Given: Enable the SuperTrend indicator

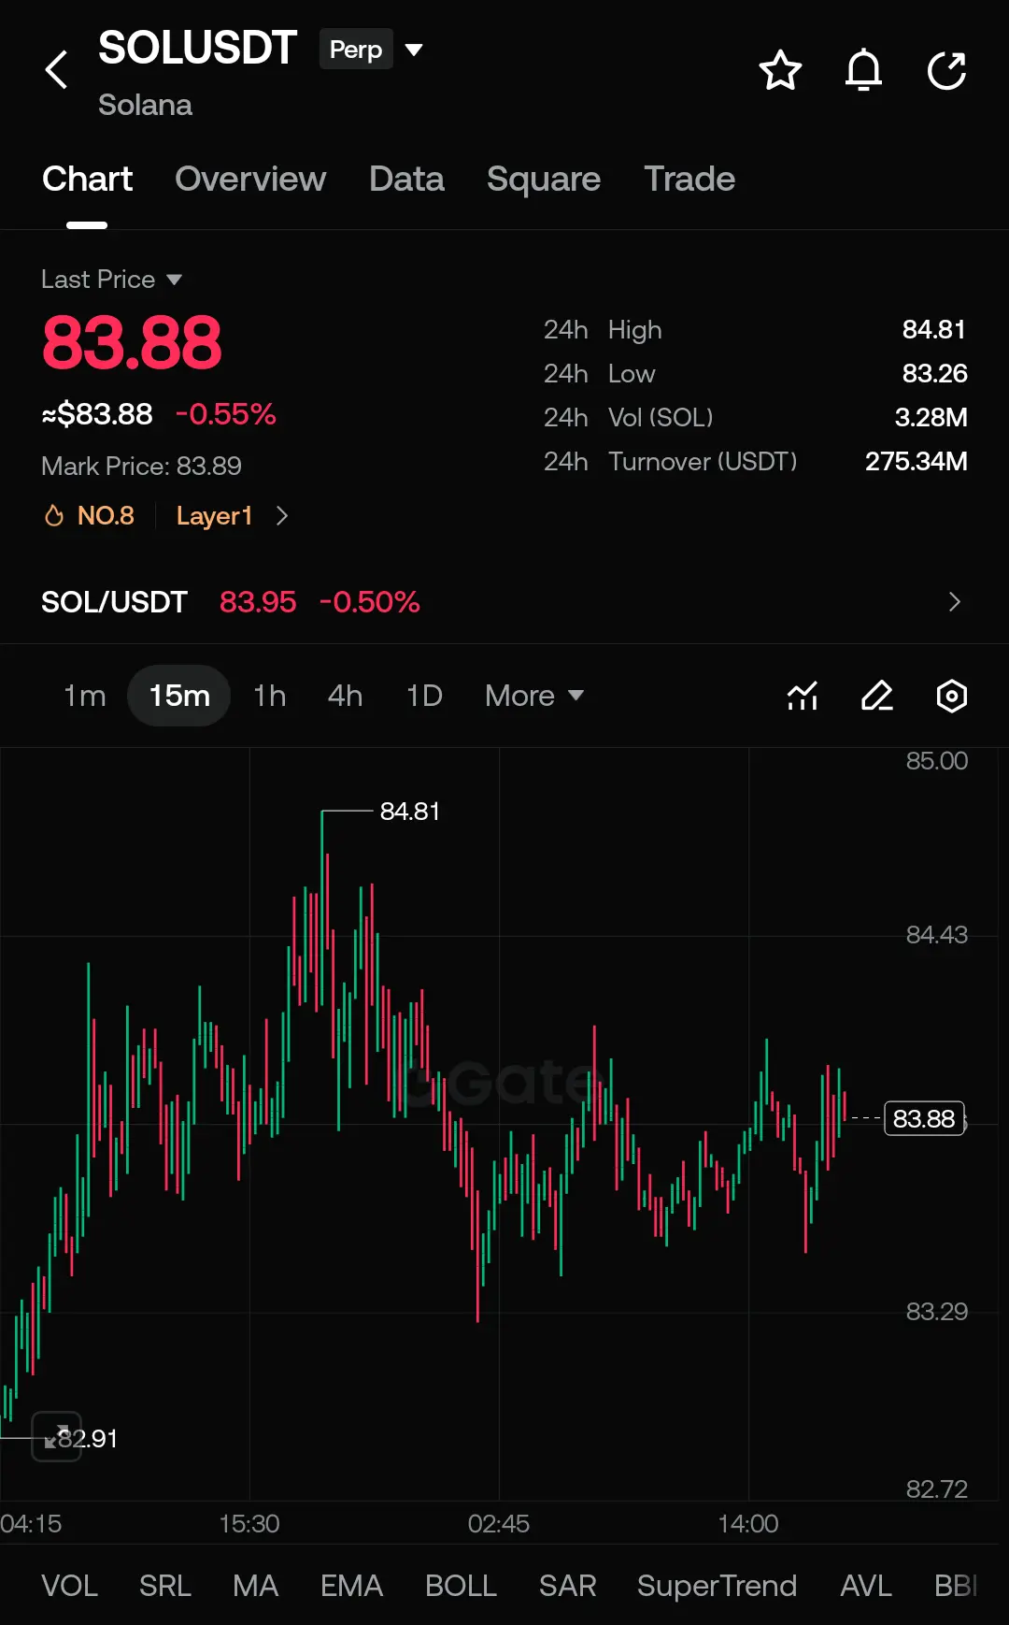Looking at the screenshot, I should (x=717, y=1586).
